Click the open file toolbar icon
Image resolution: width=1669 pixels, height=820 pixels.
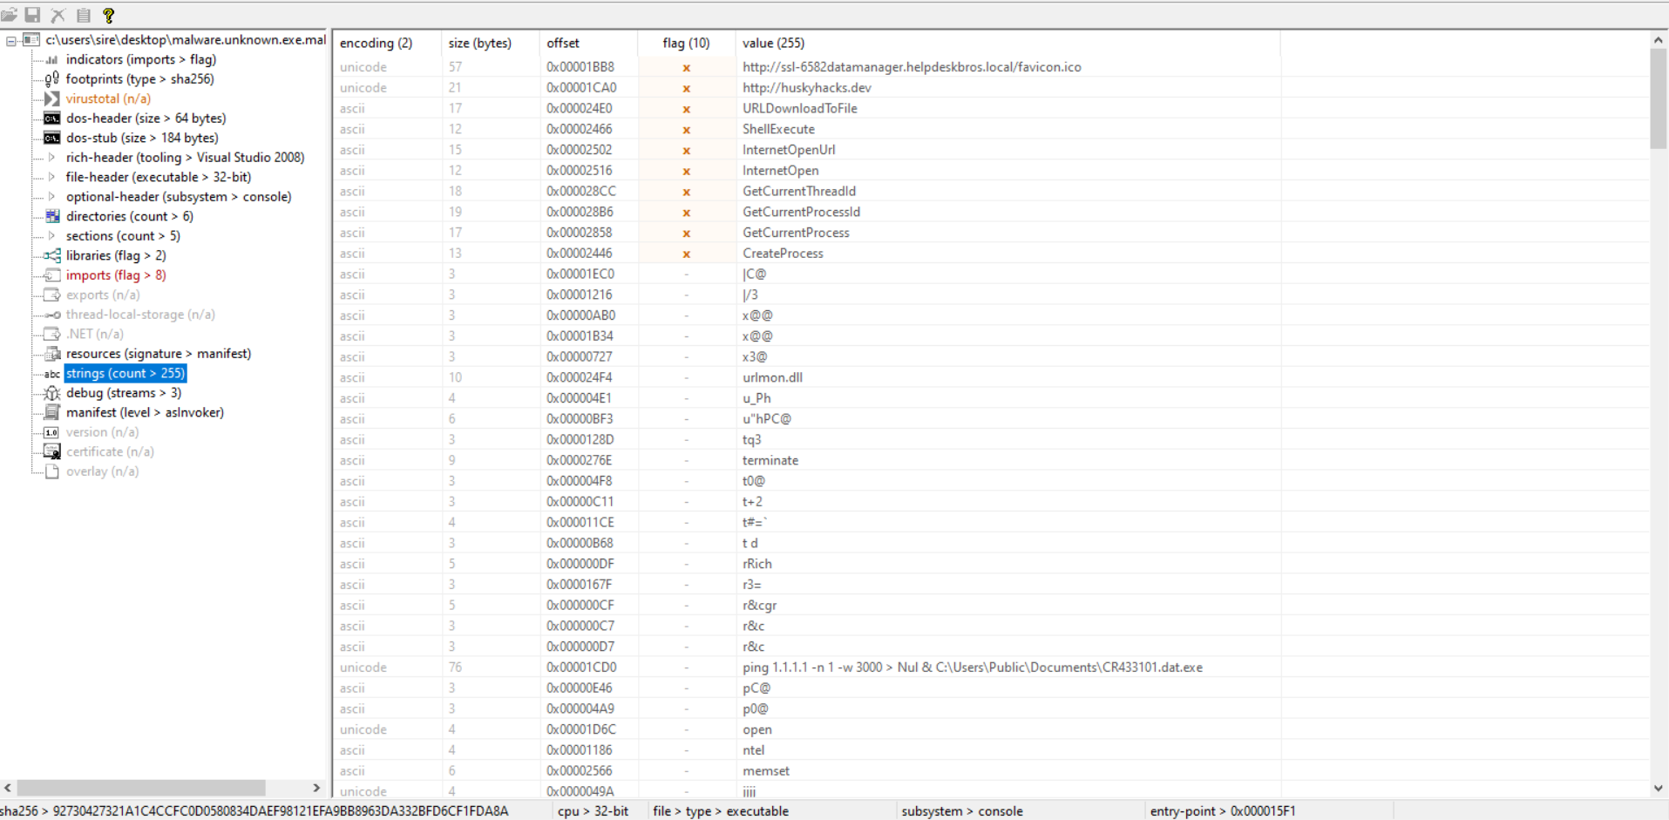[9, 15]
